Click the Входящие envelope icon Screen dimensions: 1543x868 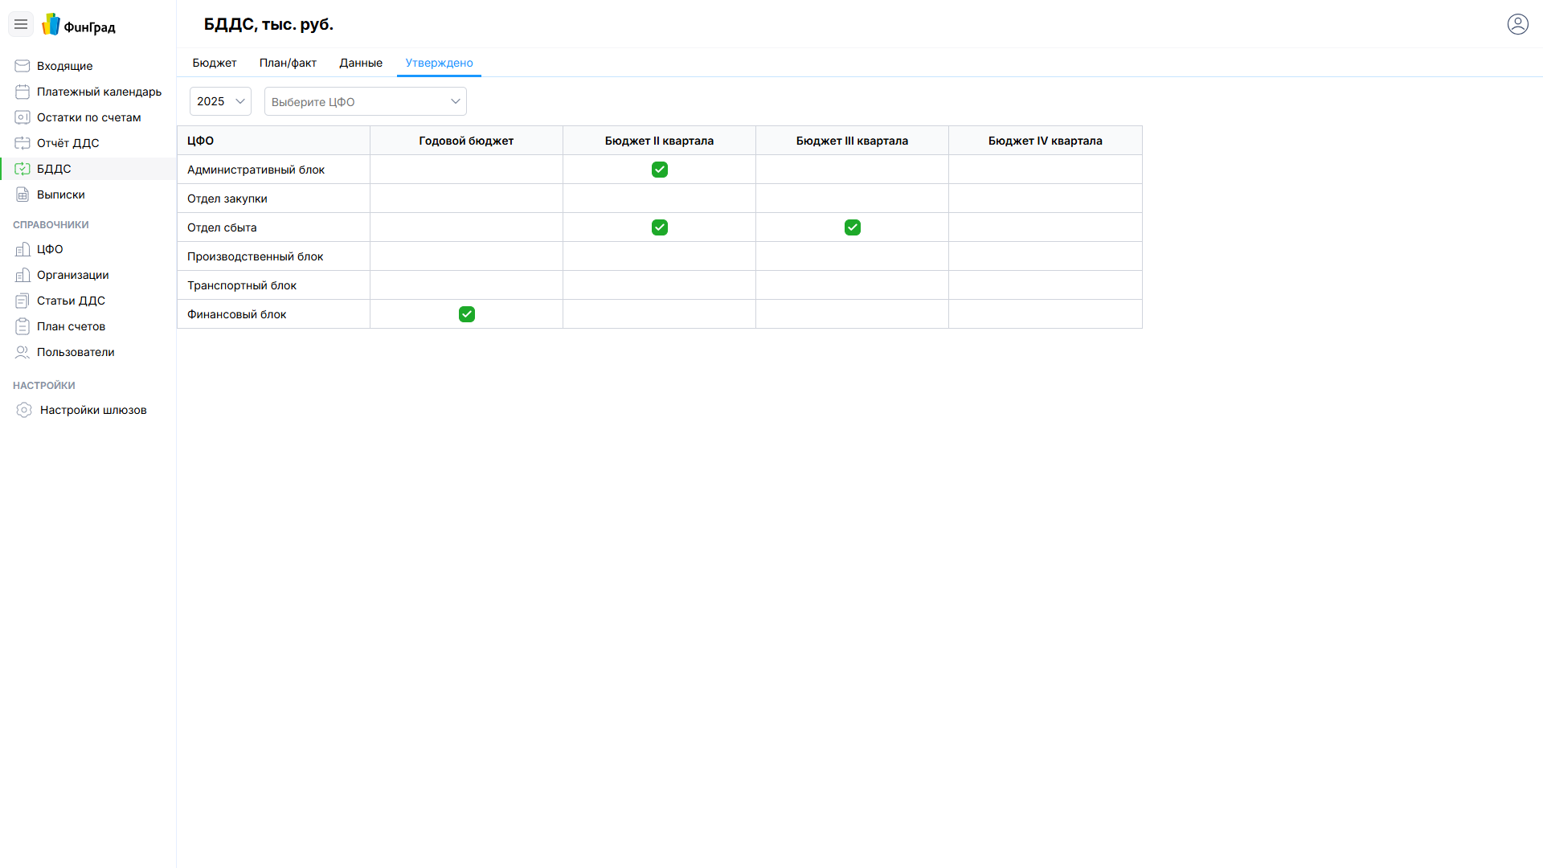click(23, 66)
